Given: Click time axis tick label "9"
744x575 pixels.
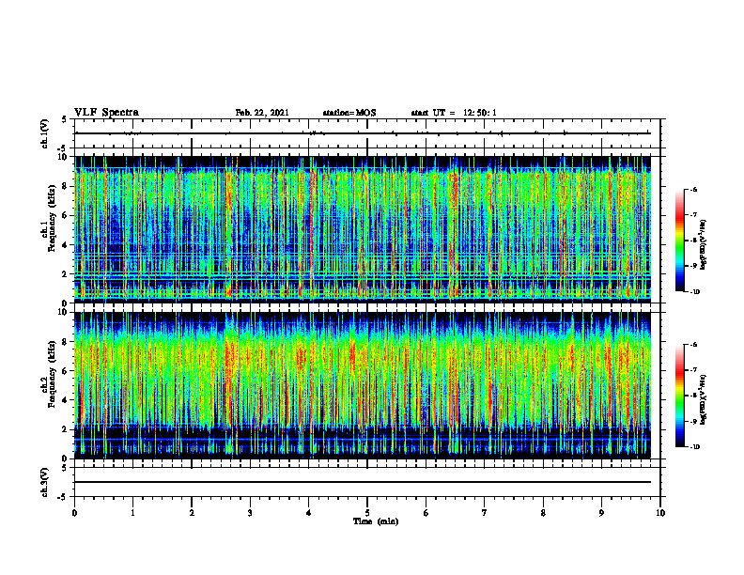Looking at the screenshot, I should (x=601, y=513).
